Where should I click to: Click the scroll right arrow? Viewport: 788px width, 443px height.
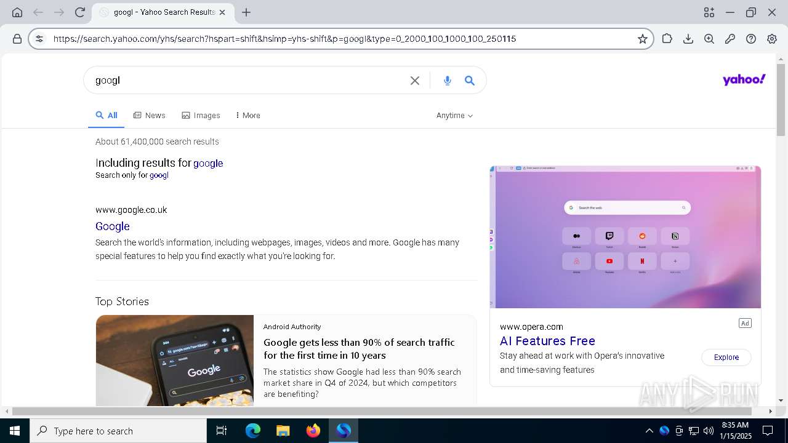[770, 411]
